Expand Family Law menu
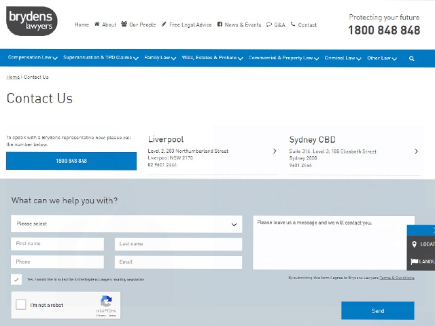The width and height of the screenshot is (435, 326). (x=160, y=58)
